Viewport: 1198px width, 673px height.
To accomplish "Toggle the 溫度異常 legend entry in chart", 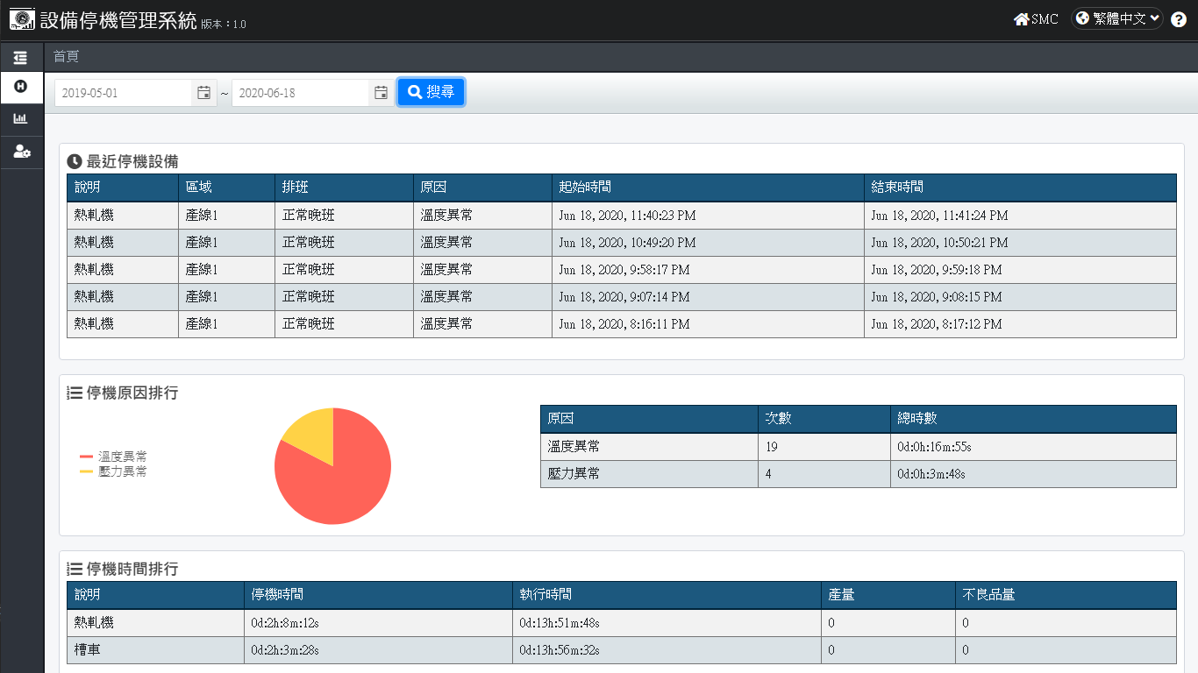I will point(114,457).
